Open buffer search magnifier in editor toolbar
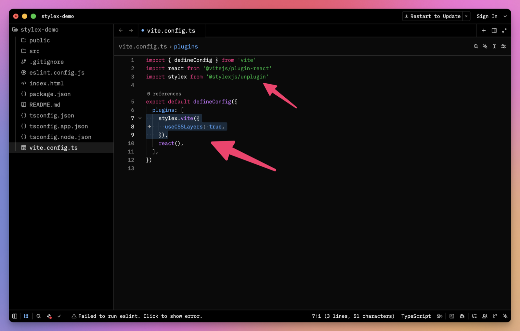Image resolution: width=520 pixels, height=331 pixels. [x=476, y=46]
